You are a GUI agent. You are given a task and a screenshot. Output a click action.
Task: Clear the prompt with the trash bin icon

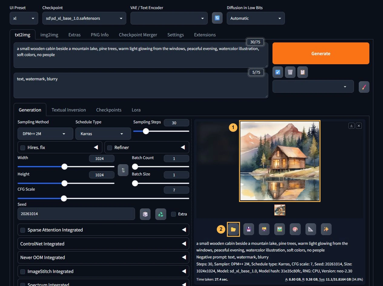(290, 72)
